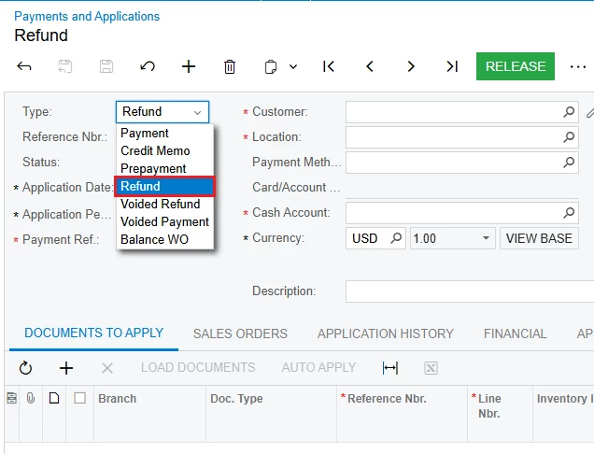Viewport: 594px width, 454px height.
Task: Click the Customer input field
Action: click(x=461, y=112)
